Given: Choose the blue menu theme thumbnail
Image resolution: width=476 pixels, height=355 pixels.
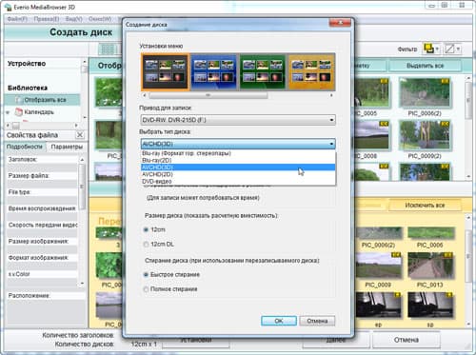Looking at the screenshot, I should [x=214, y=72].
